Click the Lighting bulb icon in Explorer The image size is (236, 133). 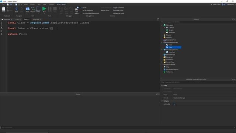tap(164, 37)
